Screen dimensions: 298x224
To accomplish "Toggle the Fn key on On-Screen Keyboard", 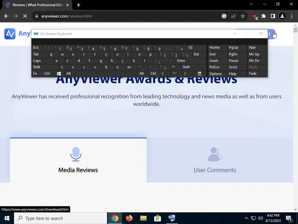I will (37, 73).
